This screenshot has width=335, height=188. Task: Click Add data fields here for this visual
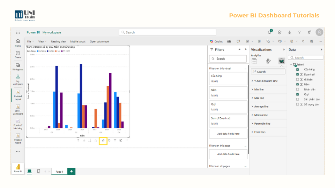point(228,134)
